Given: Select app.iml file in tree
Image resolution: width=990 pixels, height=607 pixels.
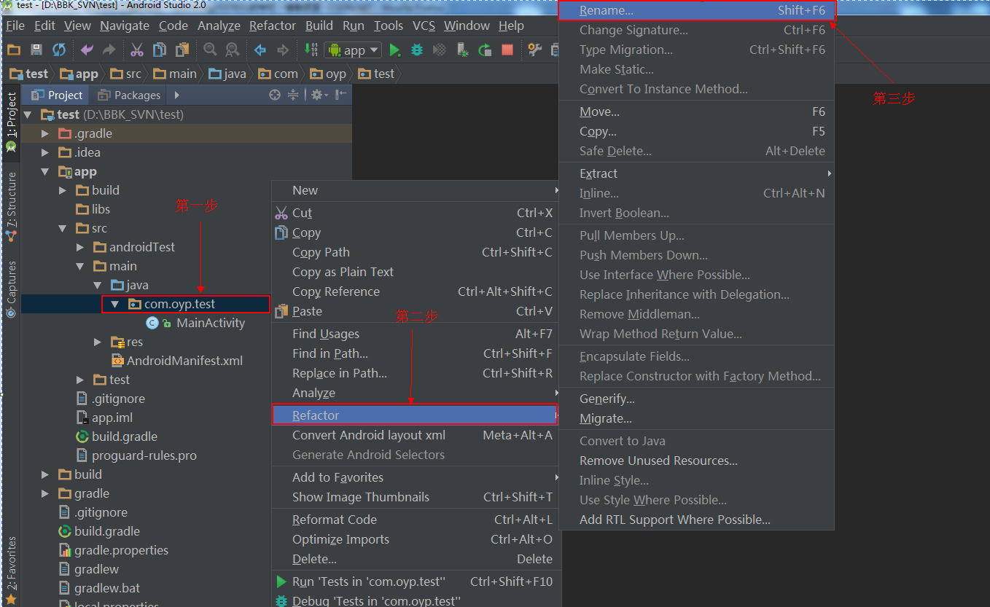Looking at the screenshot, I should point(104,418).
